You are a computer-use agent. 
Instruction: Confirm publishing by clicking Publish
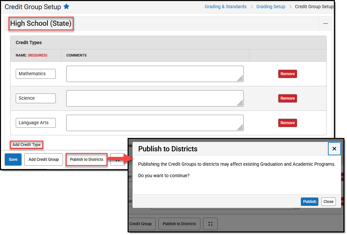(x=309, y=202)
